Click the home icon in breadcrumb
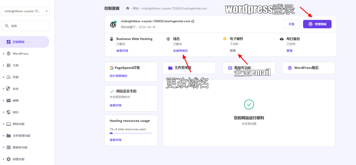 (x=128, y=8)
